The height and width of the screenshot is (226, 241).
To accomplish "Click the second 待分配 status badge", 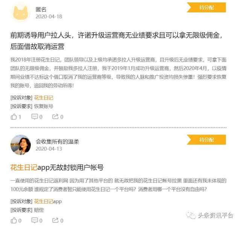I will click(x=206, y=140).
